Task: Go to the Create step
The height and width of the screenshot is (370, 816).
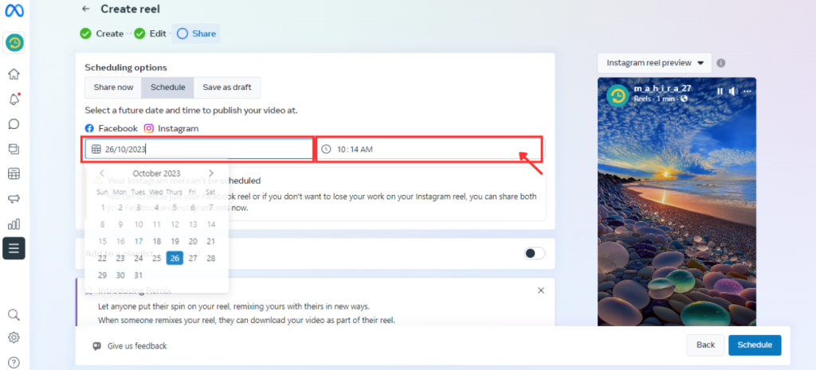Action: tap(102, 33)
